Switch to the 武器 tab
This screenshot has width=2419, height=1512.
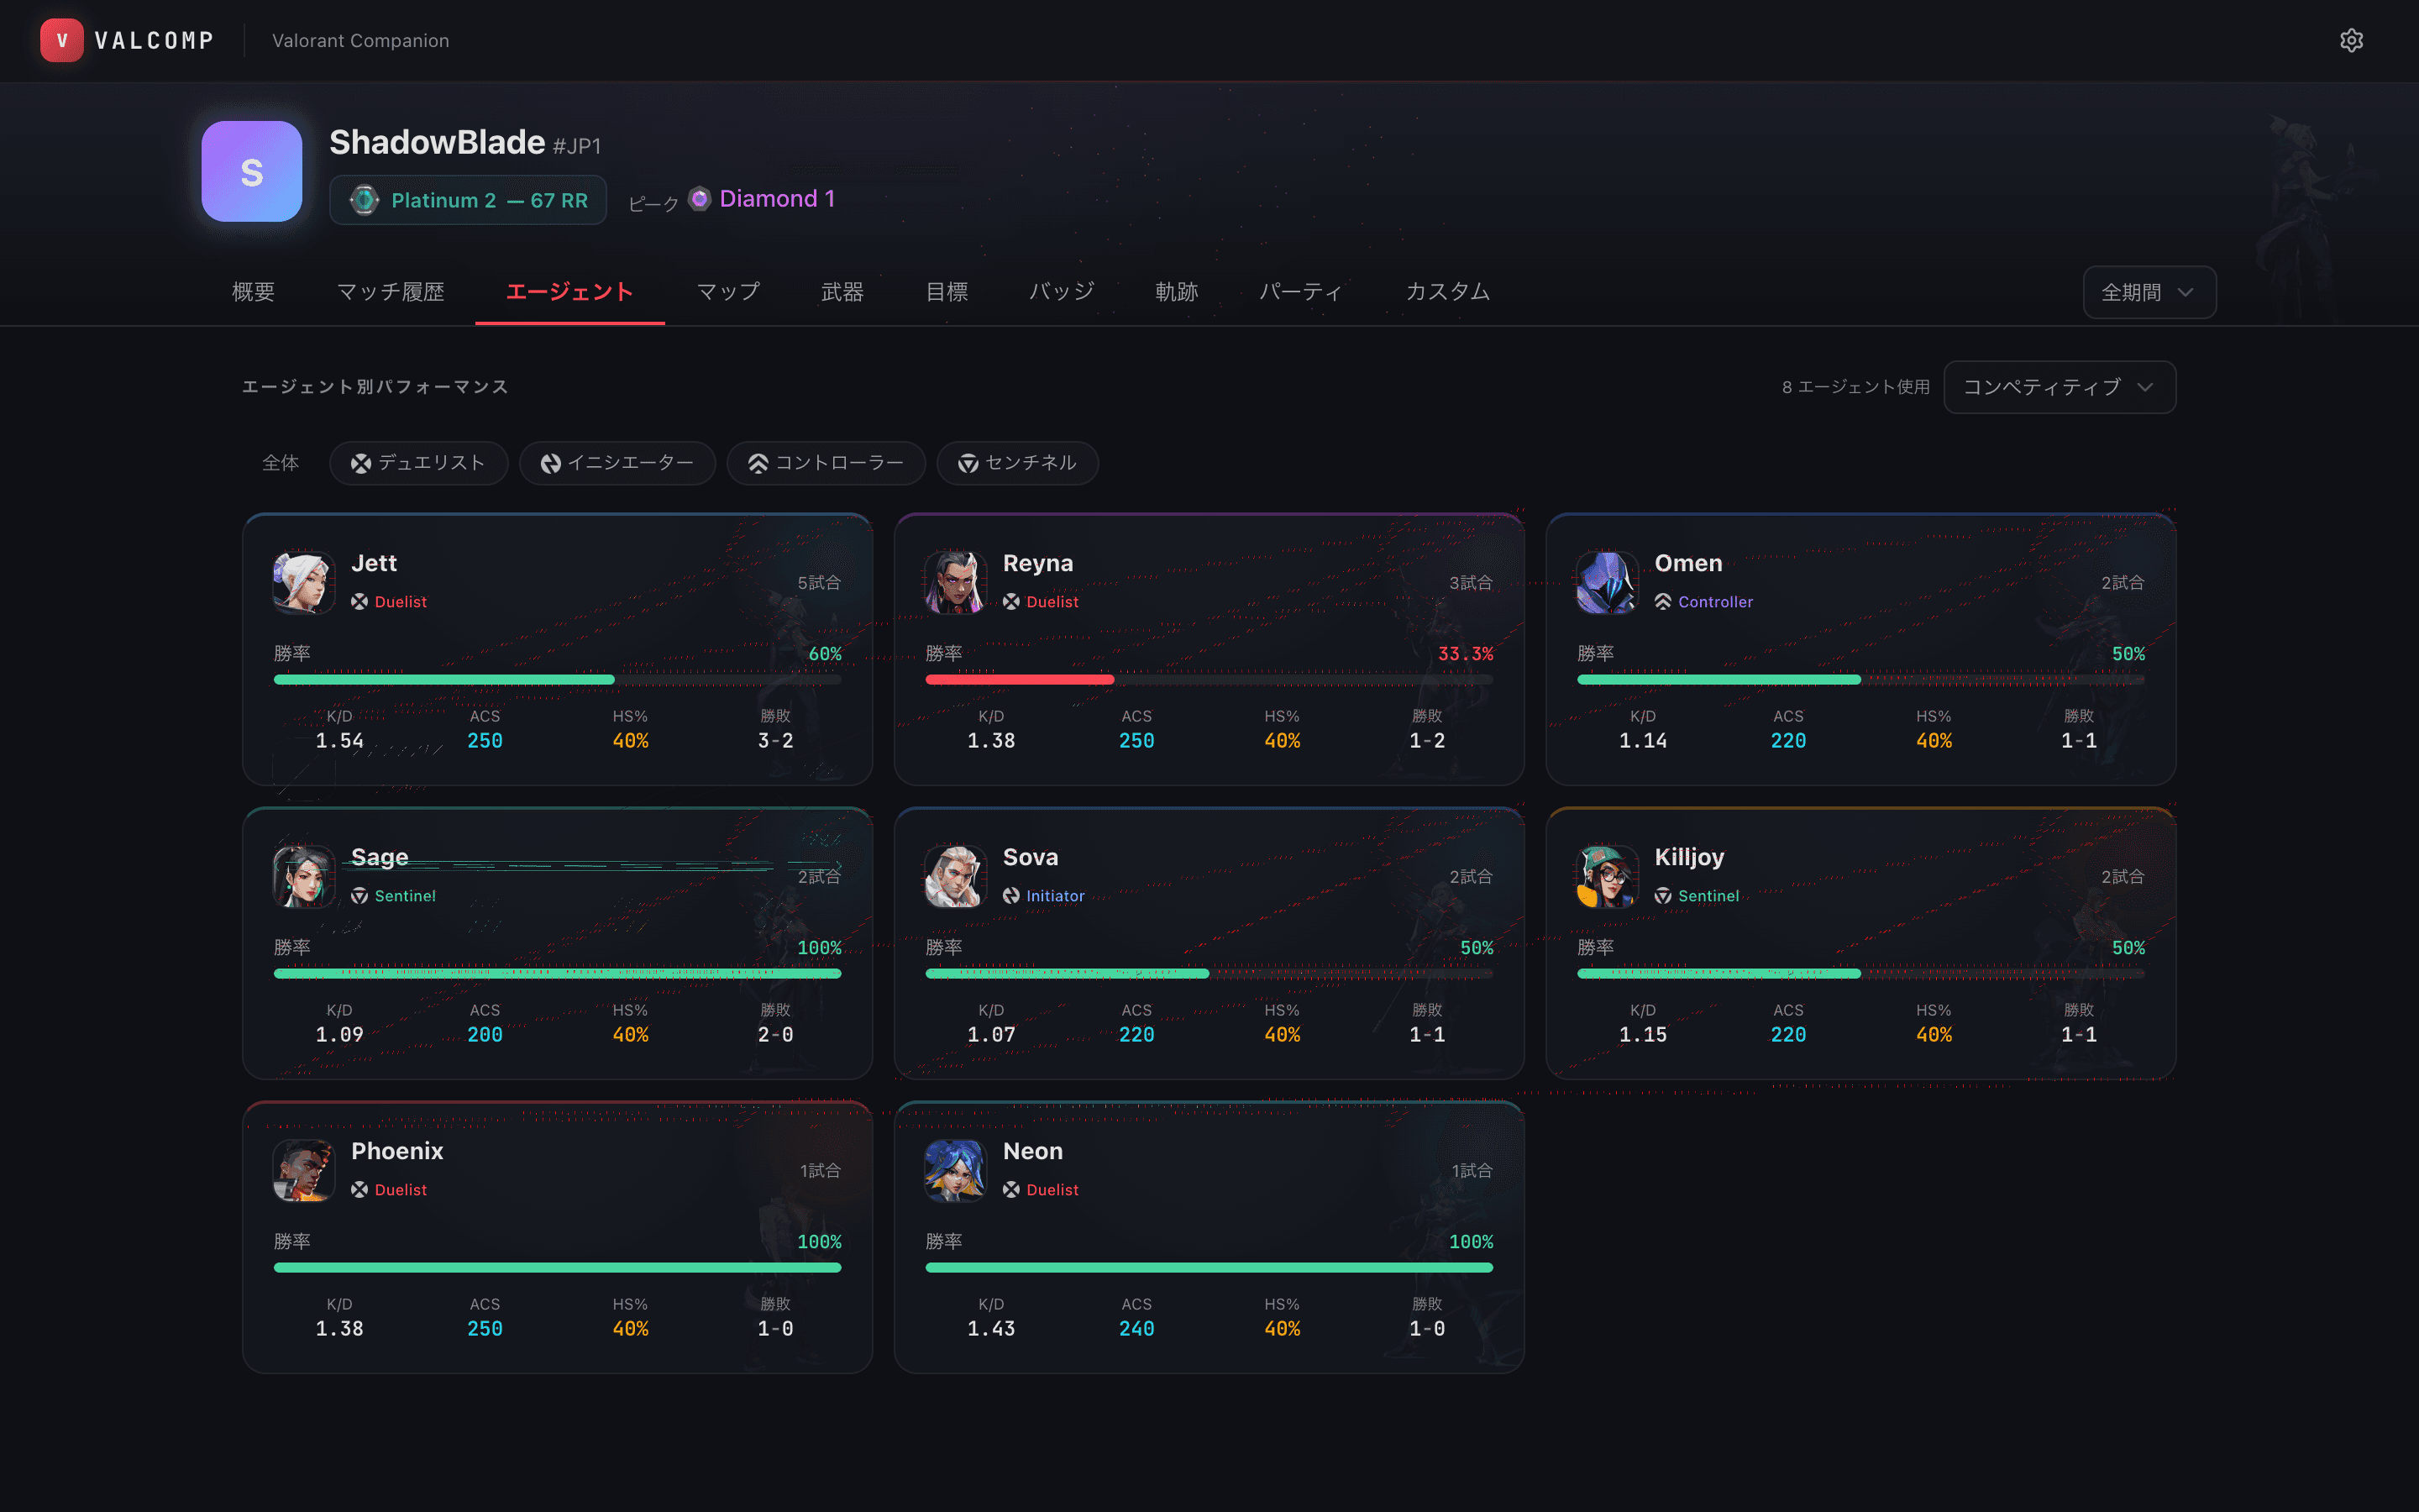(842, 292)
